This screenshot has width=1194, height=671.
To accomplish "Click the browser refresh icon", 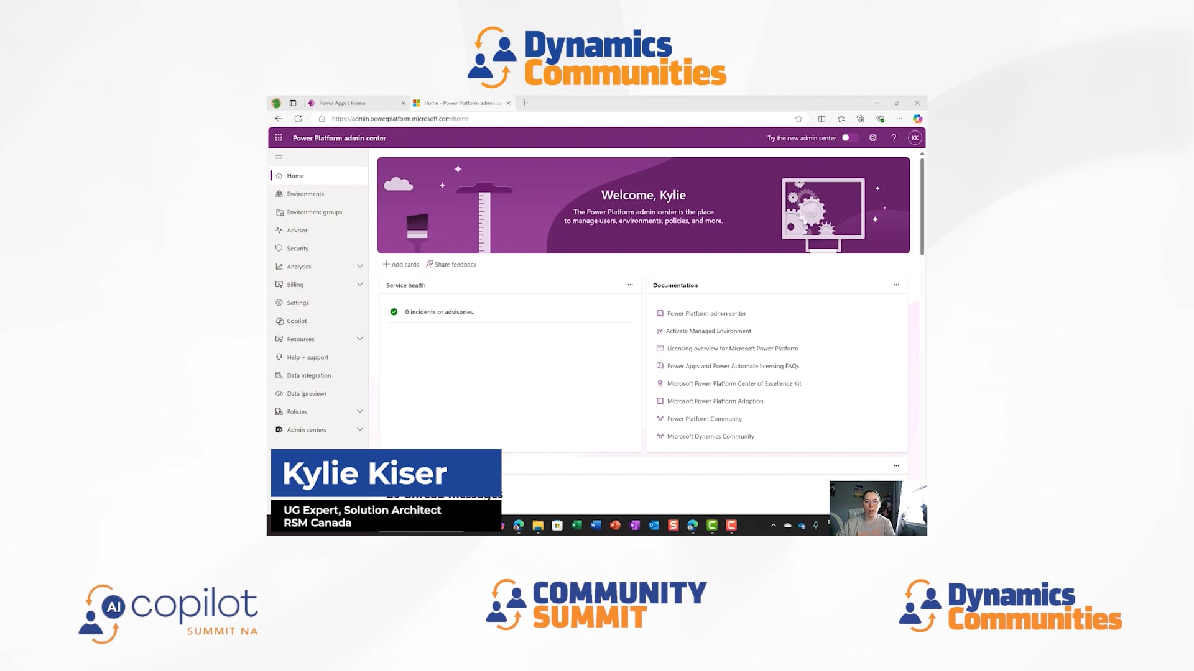I will click(x=298, y=119).
